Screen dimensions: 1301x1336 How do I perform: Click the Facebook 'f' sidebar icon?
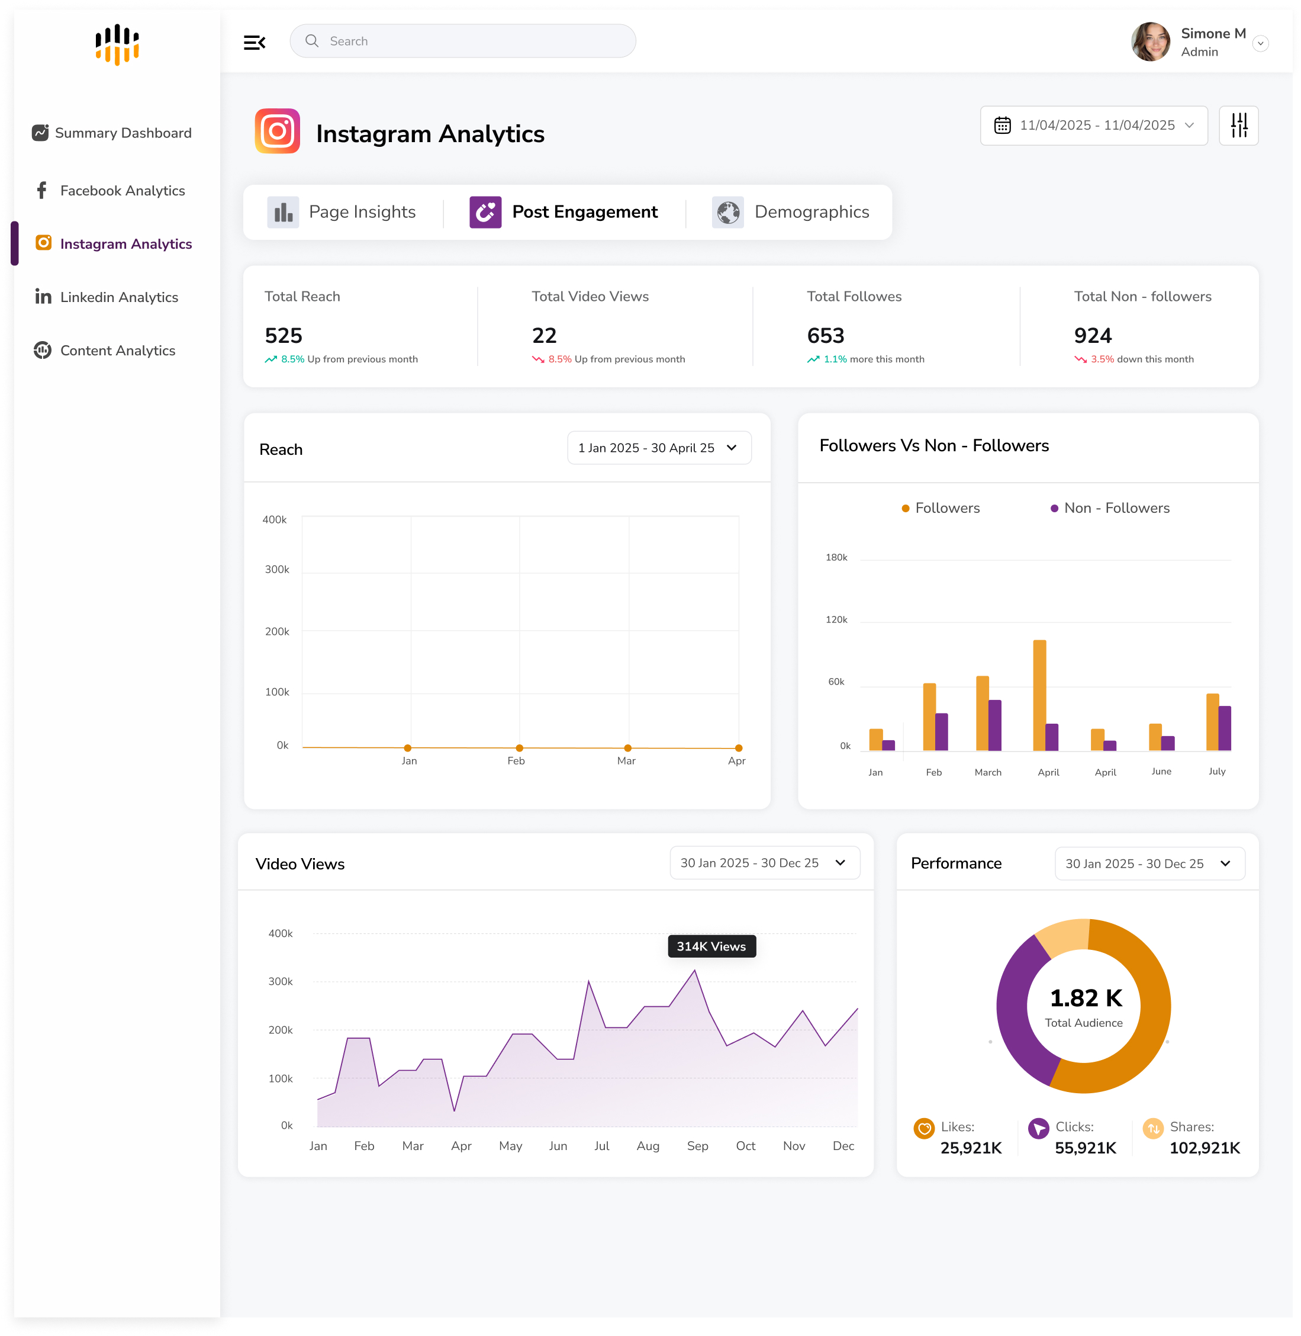(x=41, y=190)
